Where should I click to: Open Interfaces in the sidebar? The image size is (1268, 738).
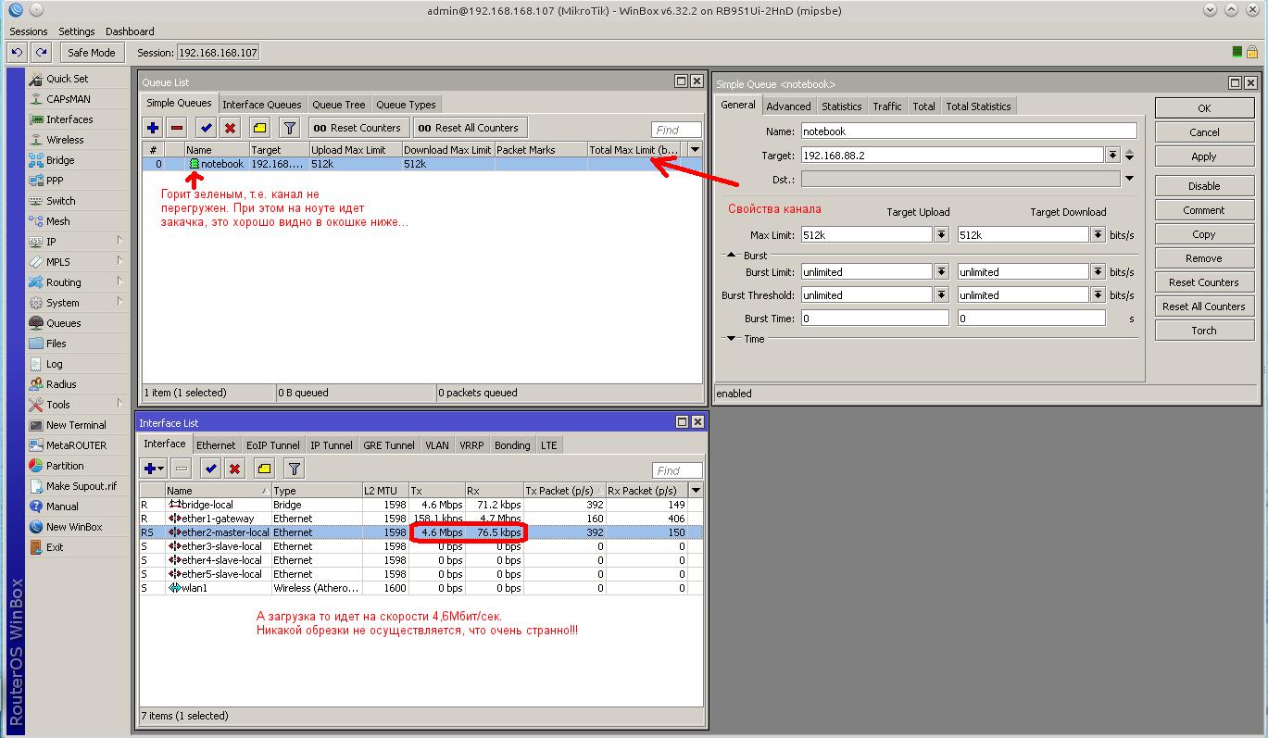tap(69, 119)
